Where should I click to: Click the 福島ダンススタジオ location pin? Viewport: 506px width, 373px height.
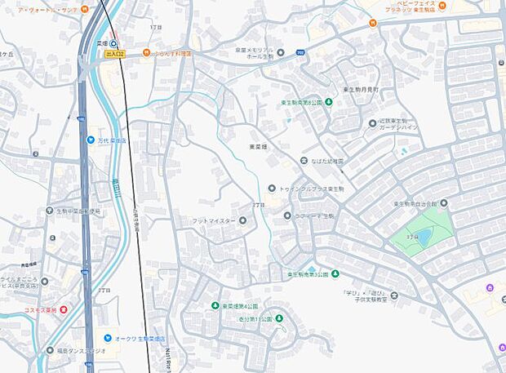click(50, 350)
